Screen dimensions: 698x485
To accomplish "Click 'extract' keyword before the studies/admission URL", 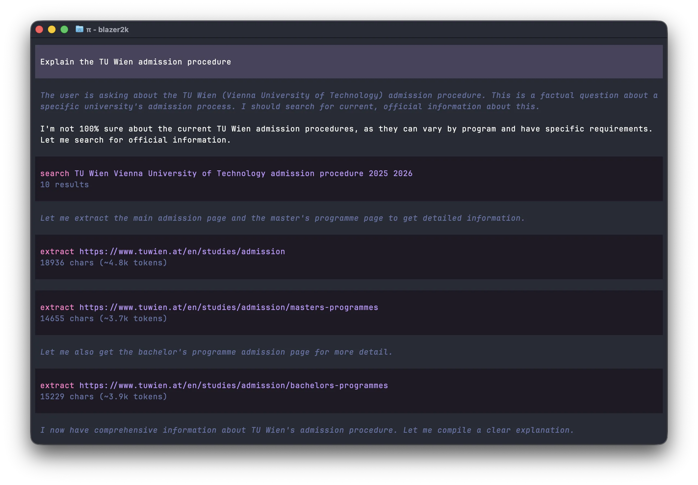I will pyautogui.click(x=57, y=251).
